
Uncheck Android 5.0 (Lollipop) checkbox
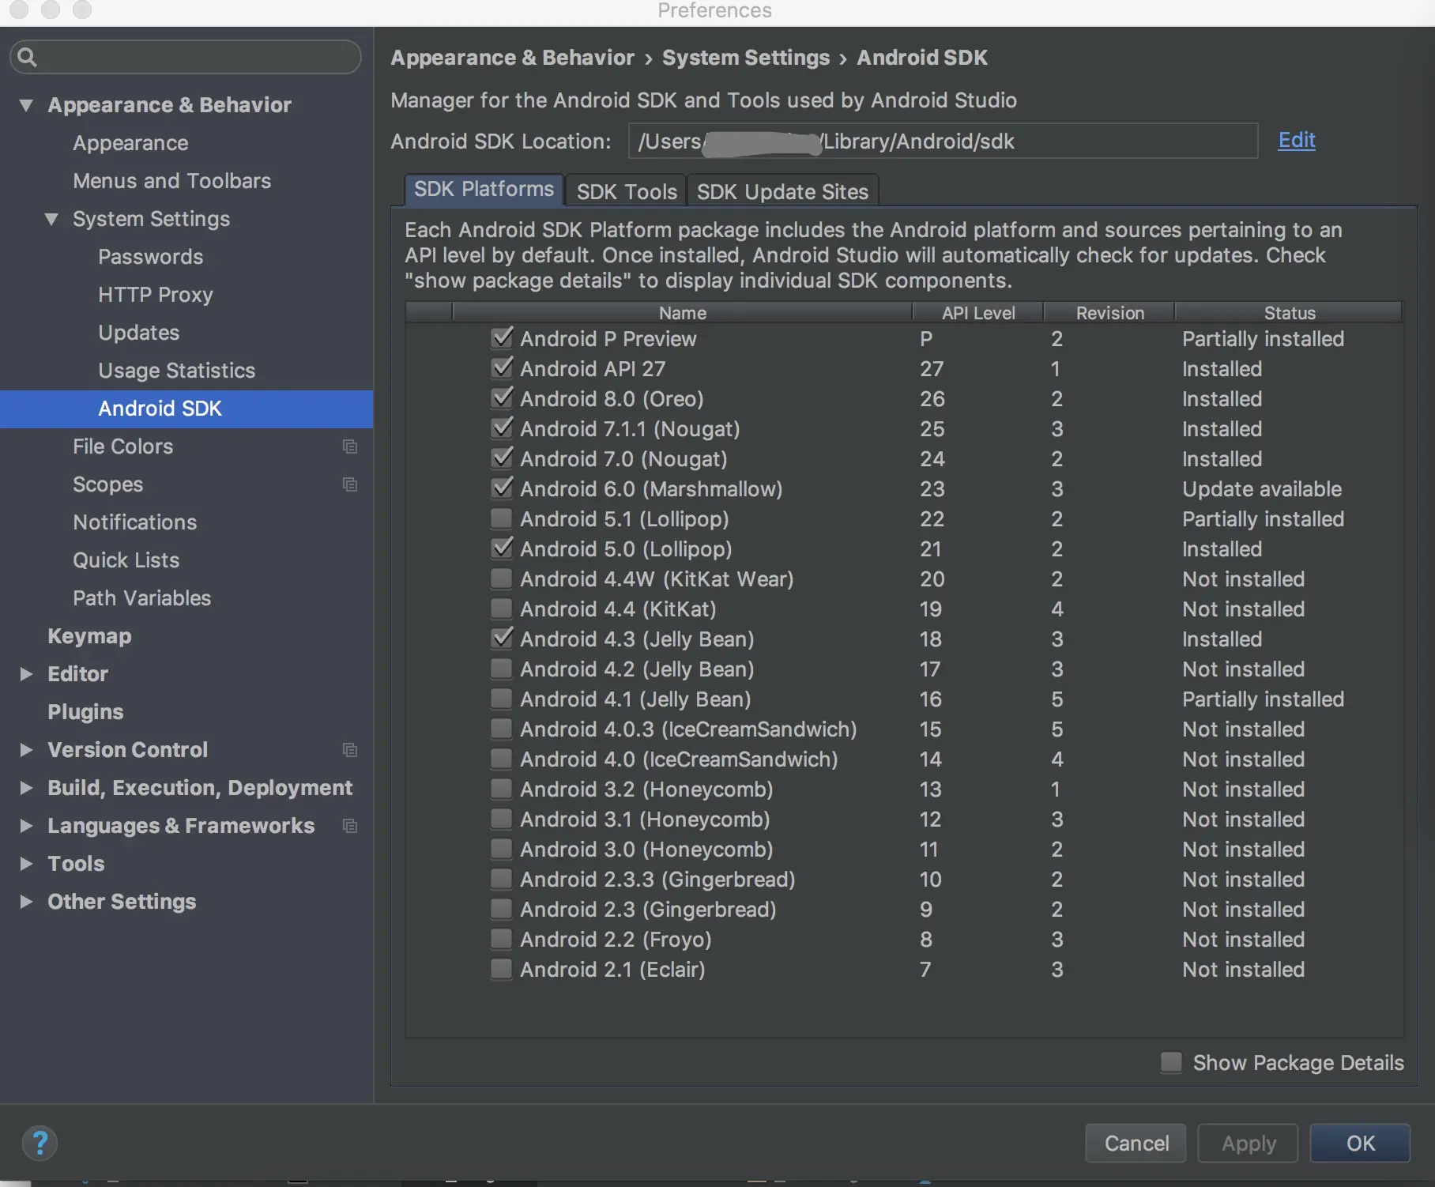pyautogui.click(x=502, y=548)
